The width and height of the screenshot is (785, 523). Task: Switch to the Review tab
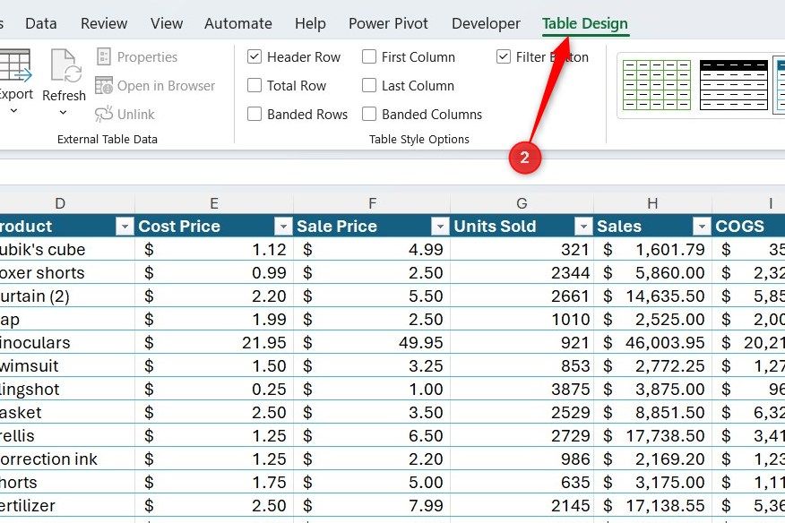(104, 23)
